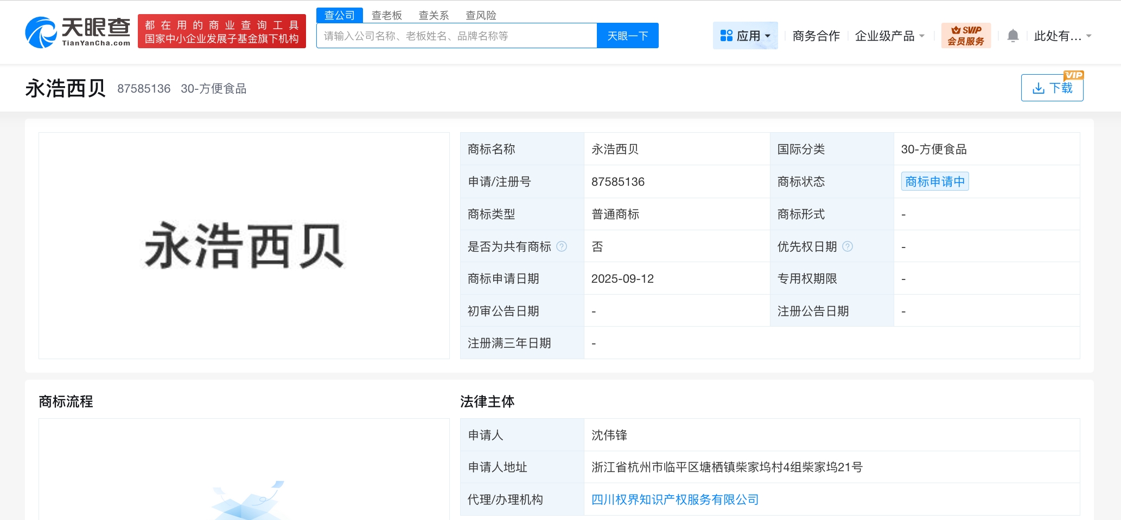Click help icon beside 优先权日期
This screenshot has width=1121, height=520.
coord(848,246)
